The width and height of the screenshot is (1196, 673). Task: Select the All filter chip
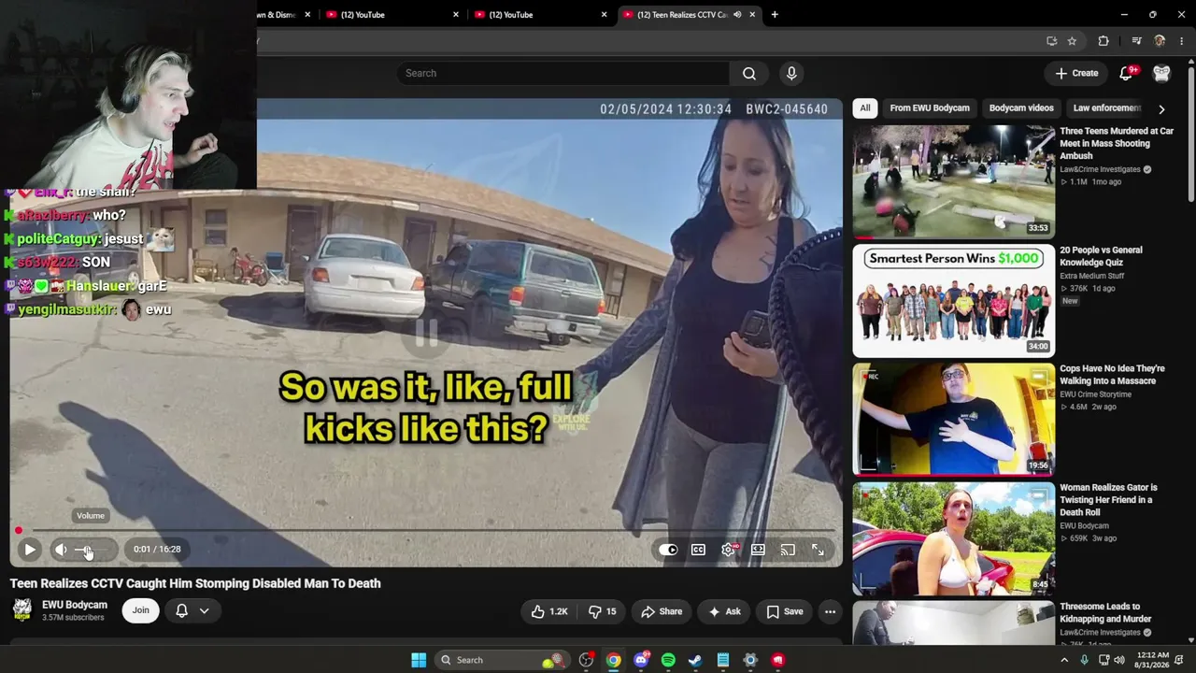[x=865, y=107]
